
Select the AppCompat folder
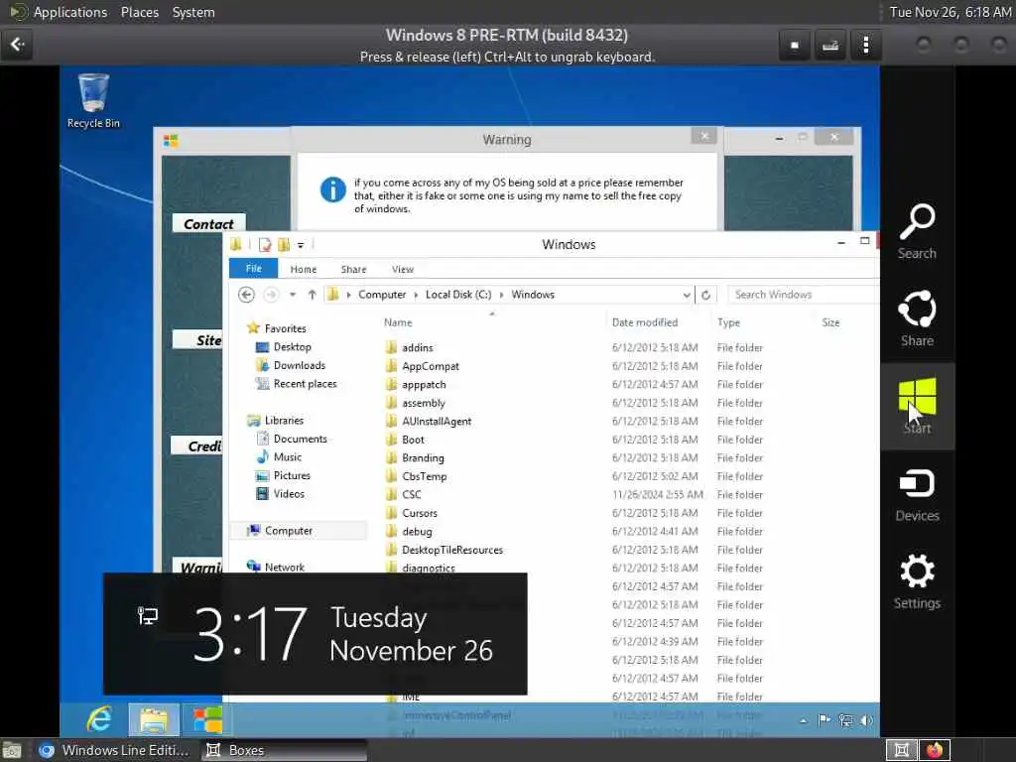coord(431,366)
